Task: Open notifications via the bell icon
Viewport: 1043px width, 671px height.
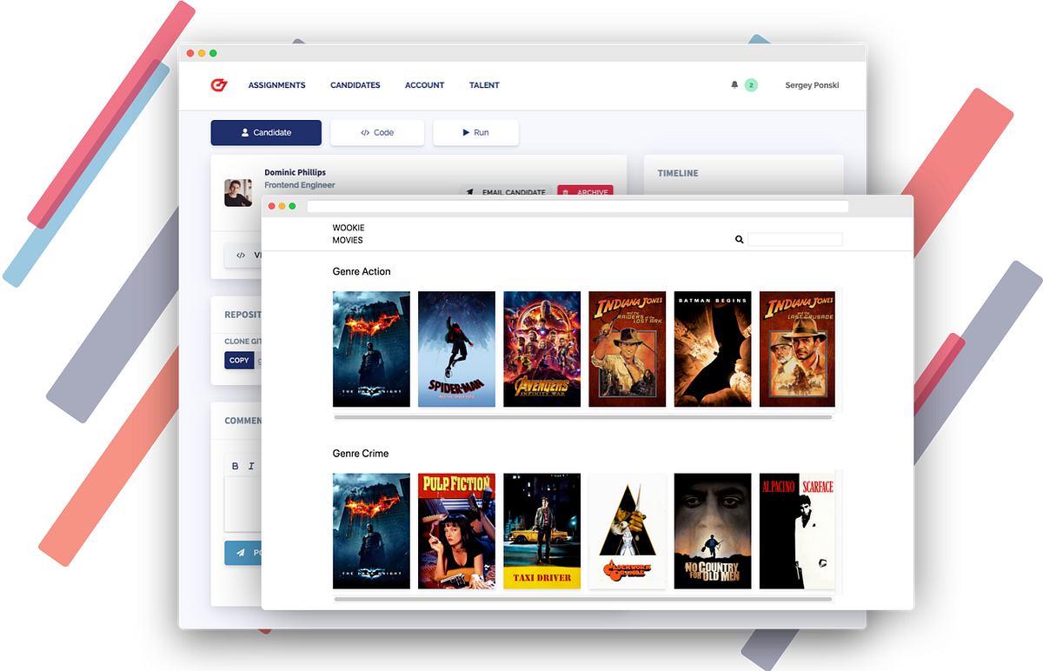Action: tap(734, 84)
